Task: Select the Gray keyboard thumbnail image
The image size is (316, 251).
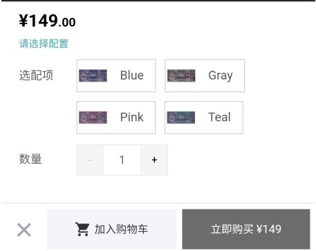Action: [x=181, y=75]
